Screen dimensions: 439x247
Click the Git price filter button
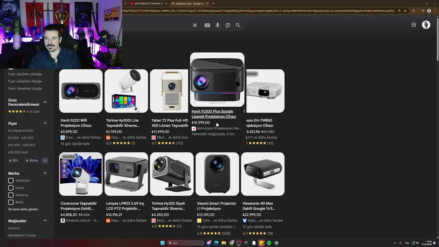click(x=45, y=161)
